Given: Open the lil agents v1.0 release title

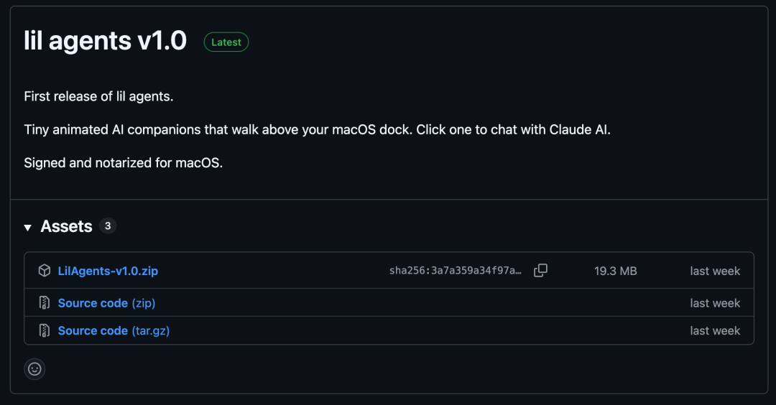Looking at the screenshot, I should tap(105, 41).
